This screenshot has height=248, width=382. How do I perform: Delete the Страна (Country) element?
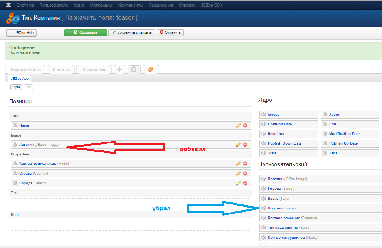click(x=245, y=174)
